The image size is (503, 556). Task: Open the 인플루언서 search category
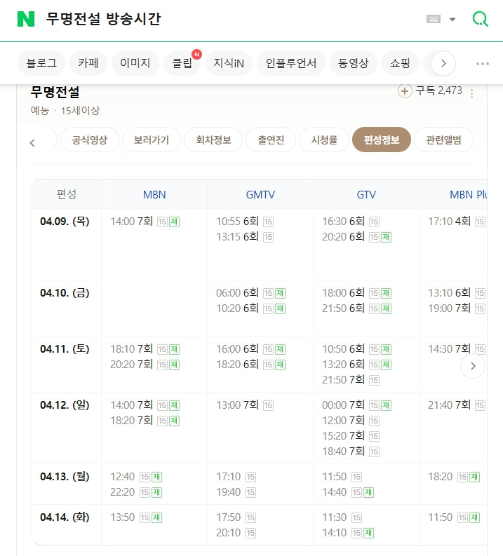(291, 63)
